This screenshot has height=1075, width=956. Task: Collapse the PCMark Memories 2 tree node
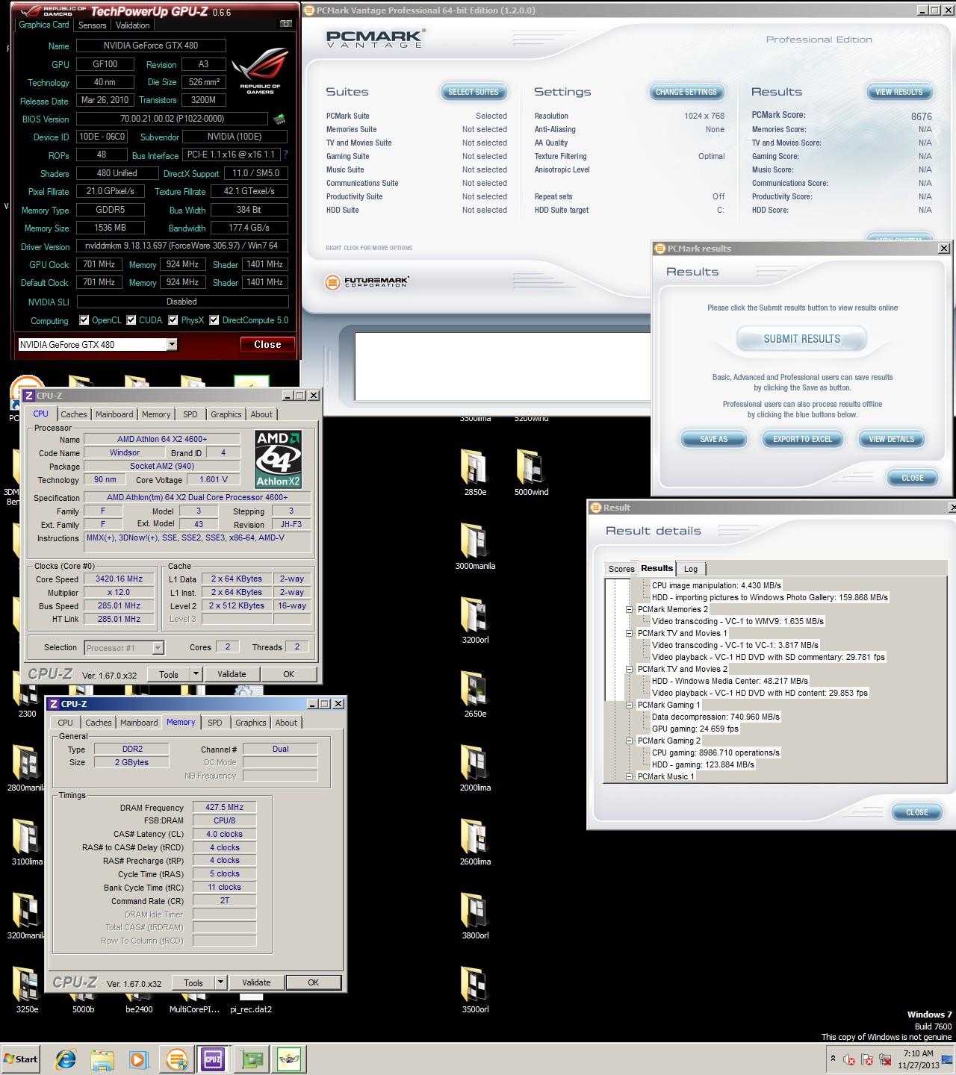[630, 609]
